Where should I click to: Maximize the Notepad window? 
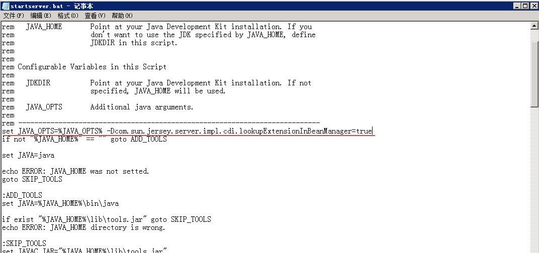(x=525, y=6)
